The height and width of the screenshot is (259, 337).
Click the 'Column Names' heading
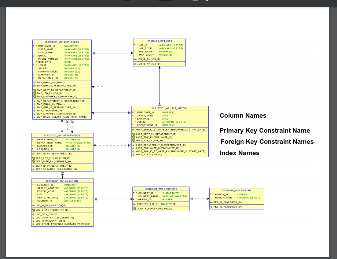point(243,116)
